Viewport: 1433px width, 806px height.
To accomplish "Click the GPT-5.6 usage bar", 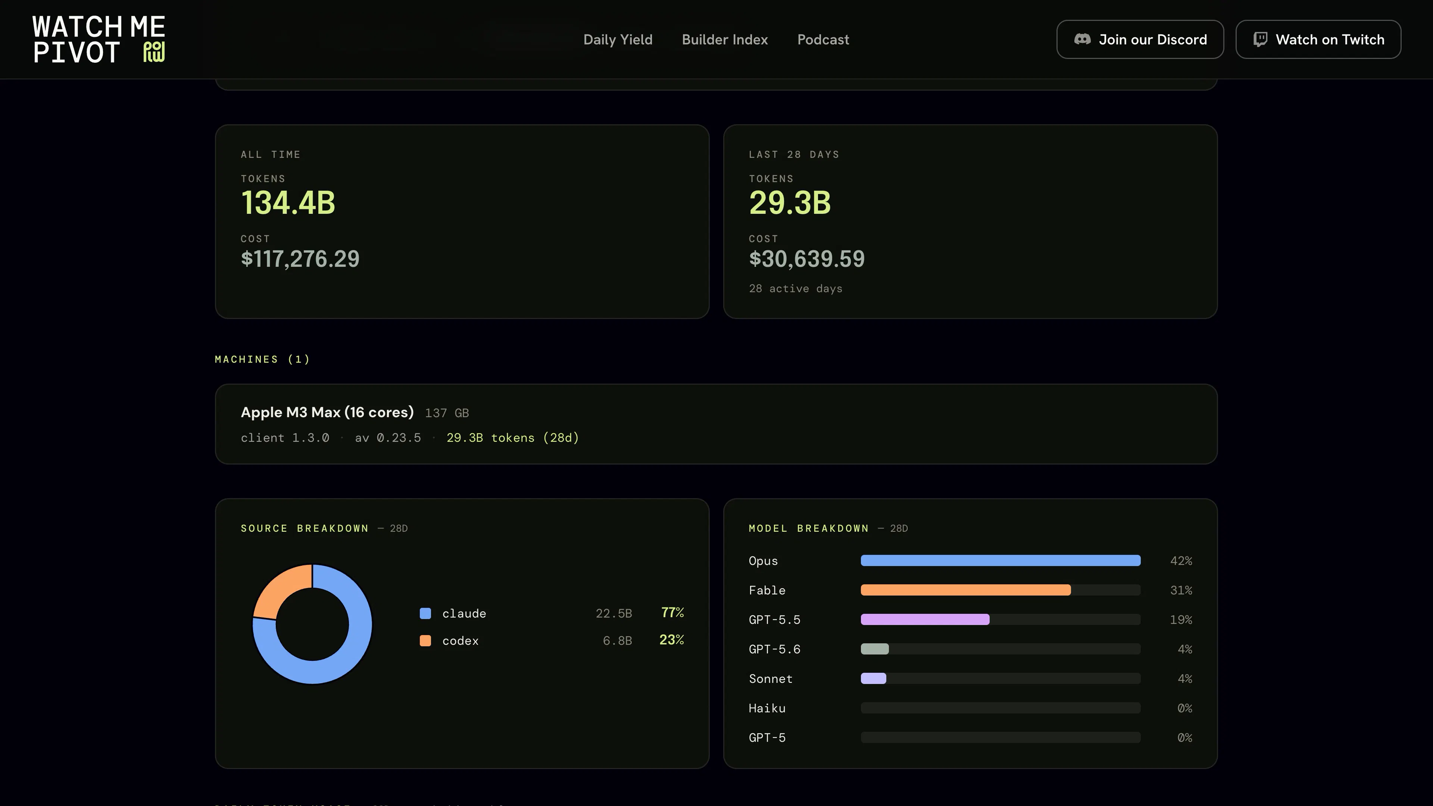I will pos(1000,649).
